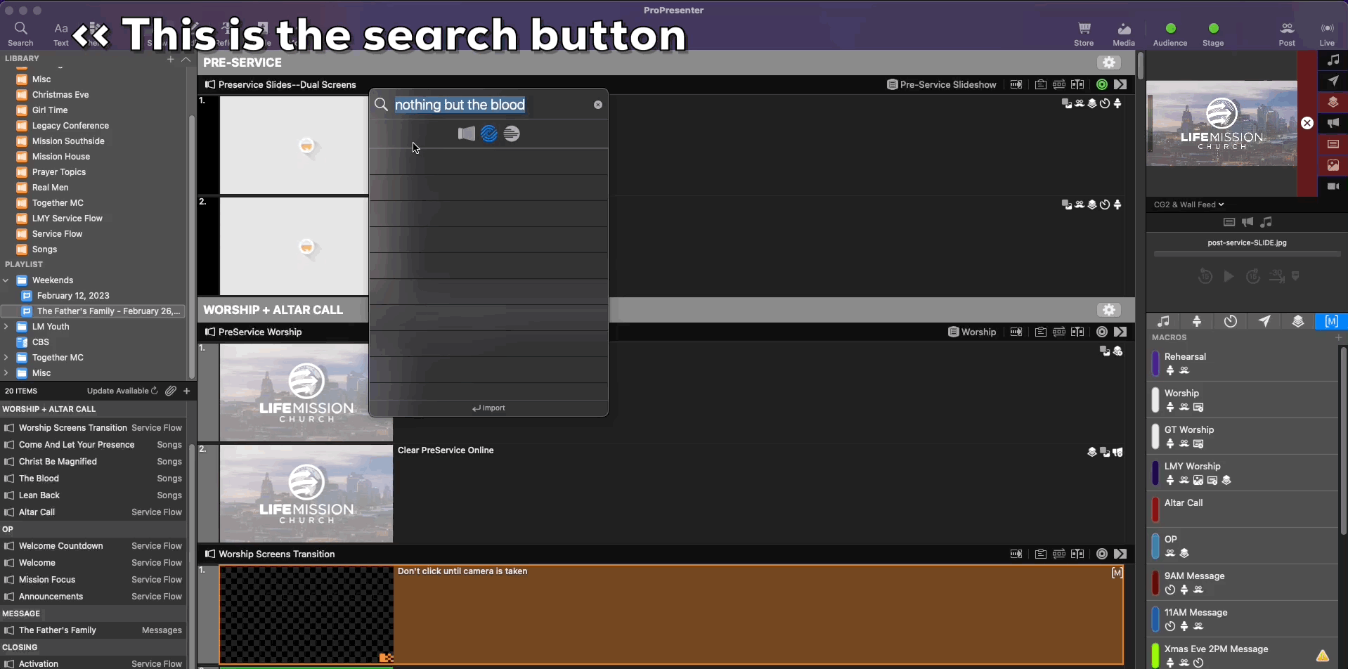1348x669 pixels.
Task: Expand the LM Youth playlist folder
Action: [6, 327]
